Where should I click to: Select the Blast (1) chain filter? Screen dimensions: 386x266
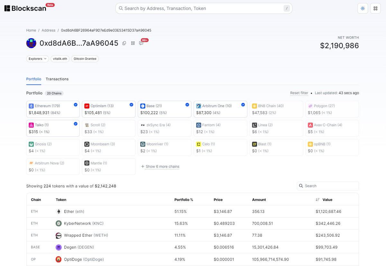pos(276,147)
